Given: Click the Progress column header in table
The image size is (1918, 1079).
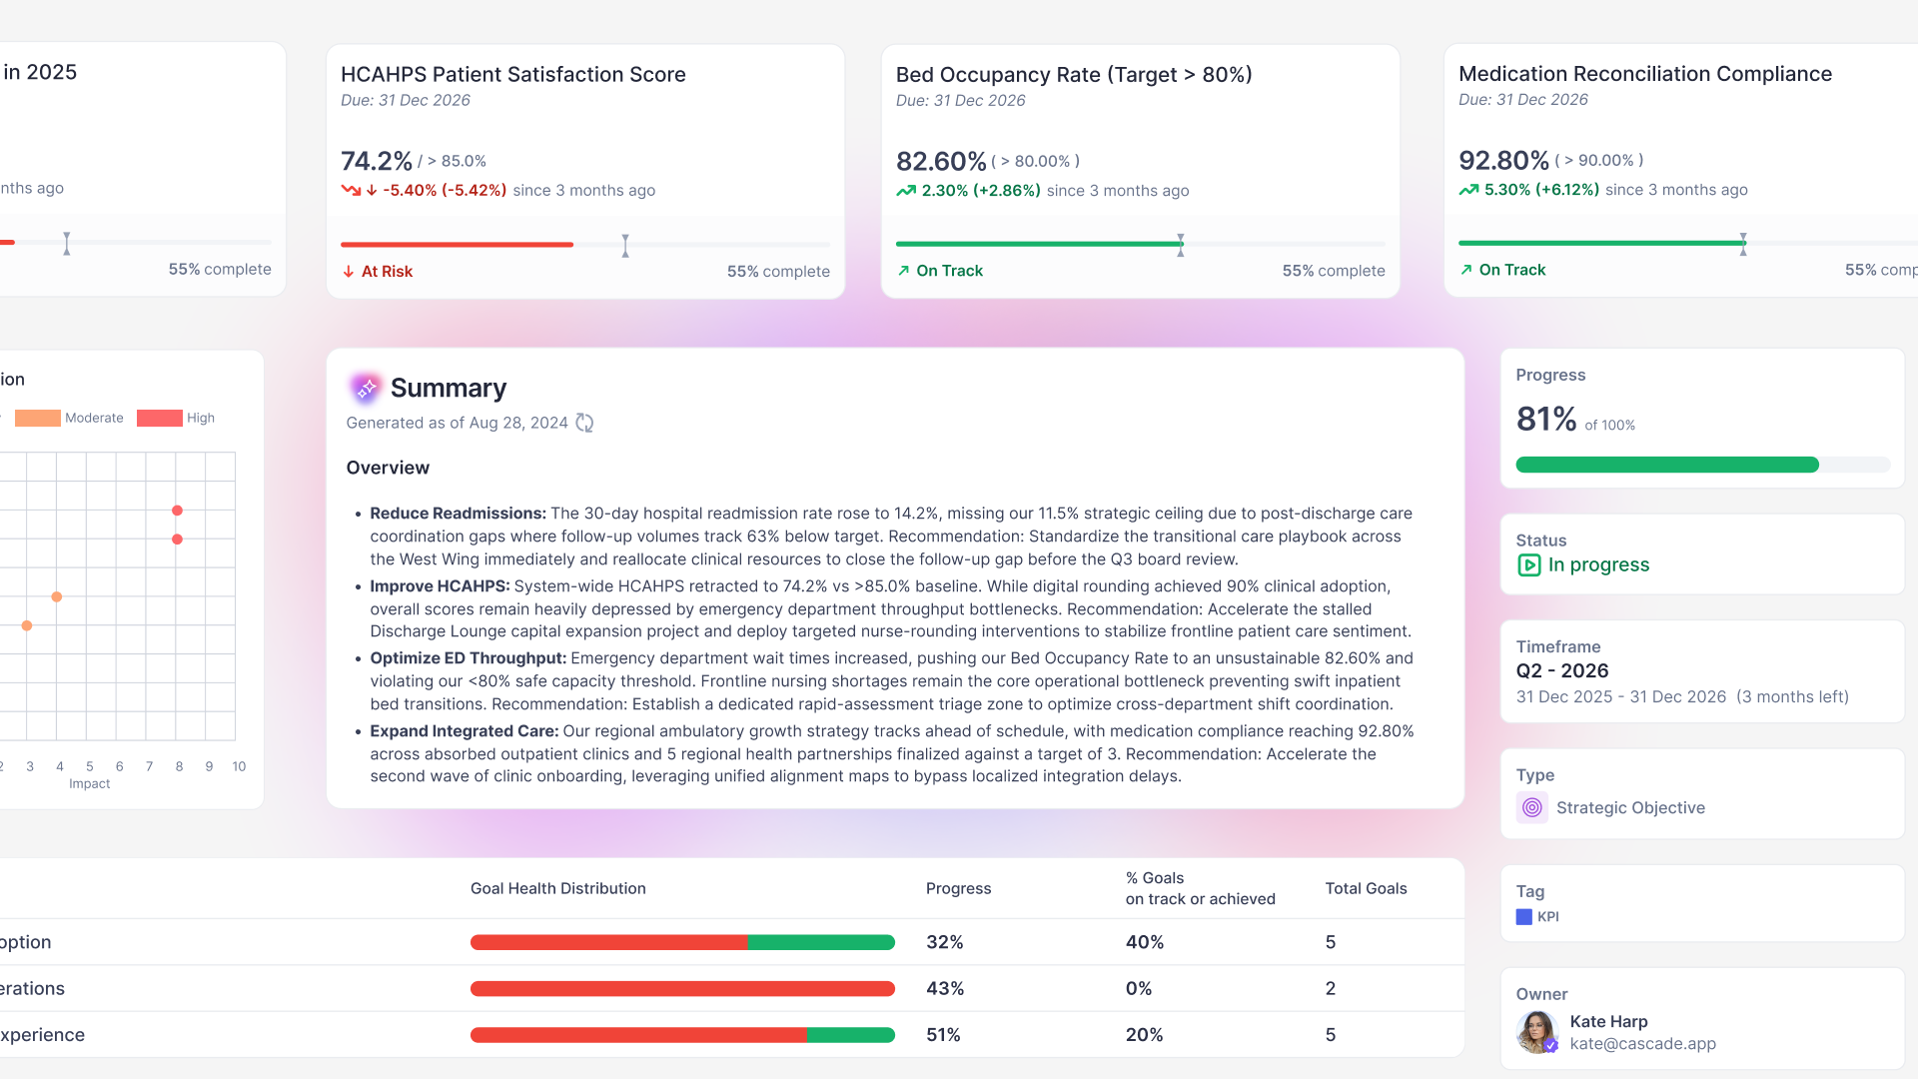Looking at the screenshot, I should [959, 889].
